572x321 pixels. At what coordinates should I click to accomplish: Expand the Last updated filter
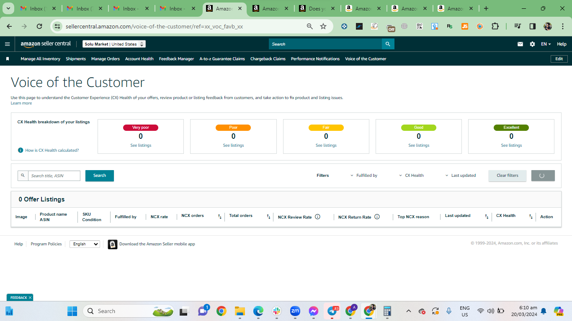click(x=461, y=176)
